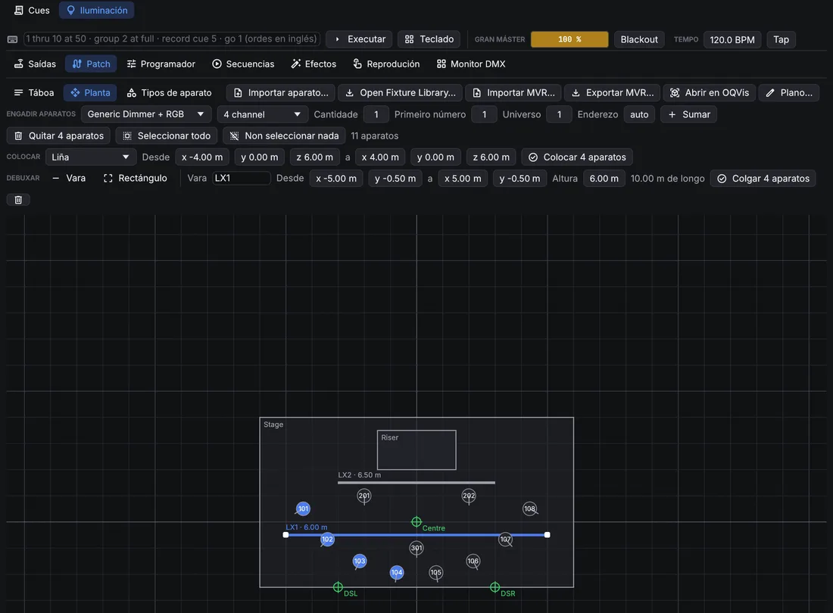Select fixture 301 at stage centre
The height and width of the screenshot is (613, 833).
416,548
